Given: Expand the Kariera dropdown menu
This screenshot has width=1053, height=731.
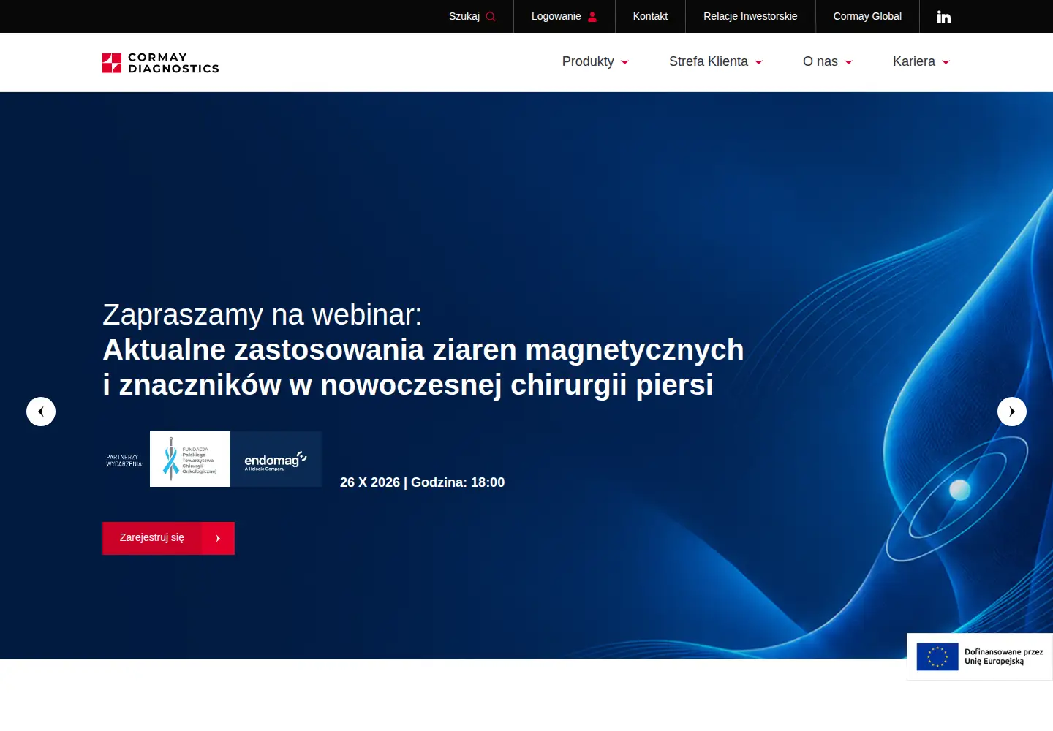Looking at the screenshot, I should 921,61.
